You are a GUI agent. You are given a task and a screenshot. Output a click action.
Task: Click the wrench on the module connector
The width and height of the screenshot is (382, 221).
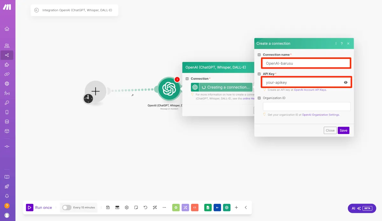pyautogui.click(x=132, y=95)
